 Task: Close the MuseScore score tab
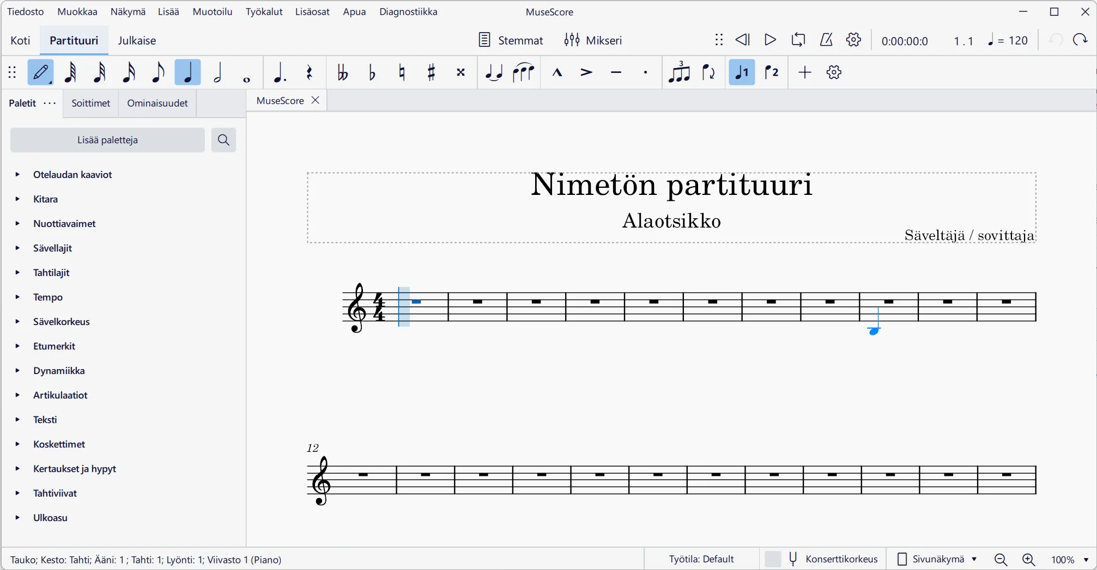(315, 100)
